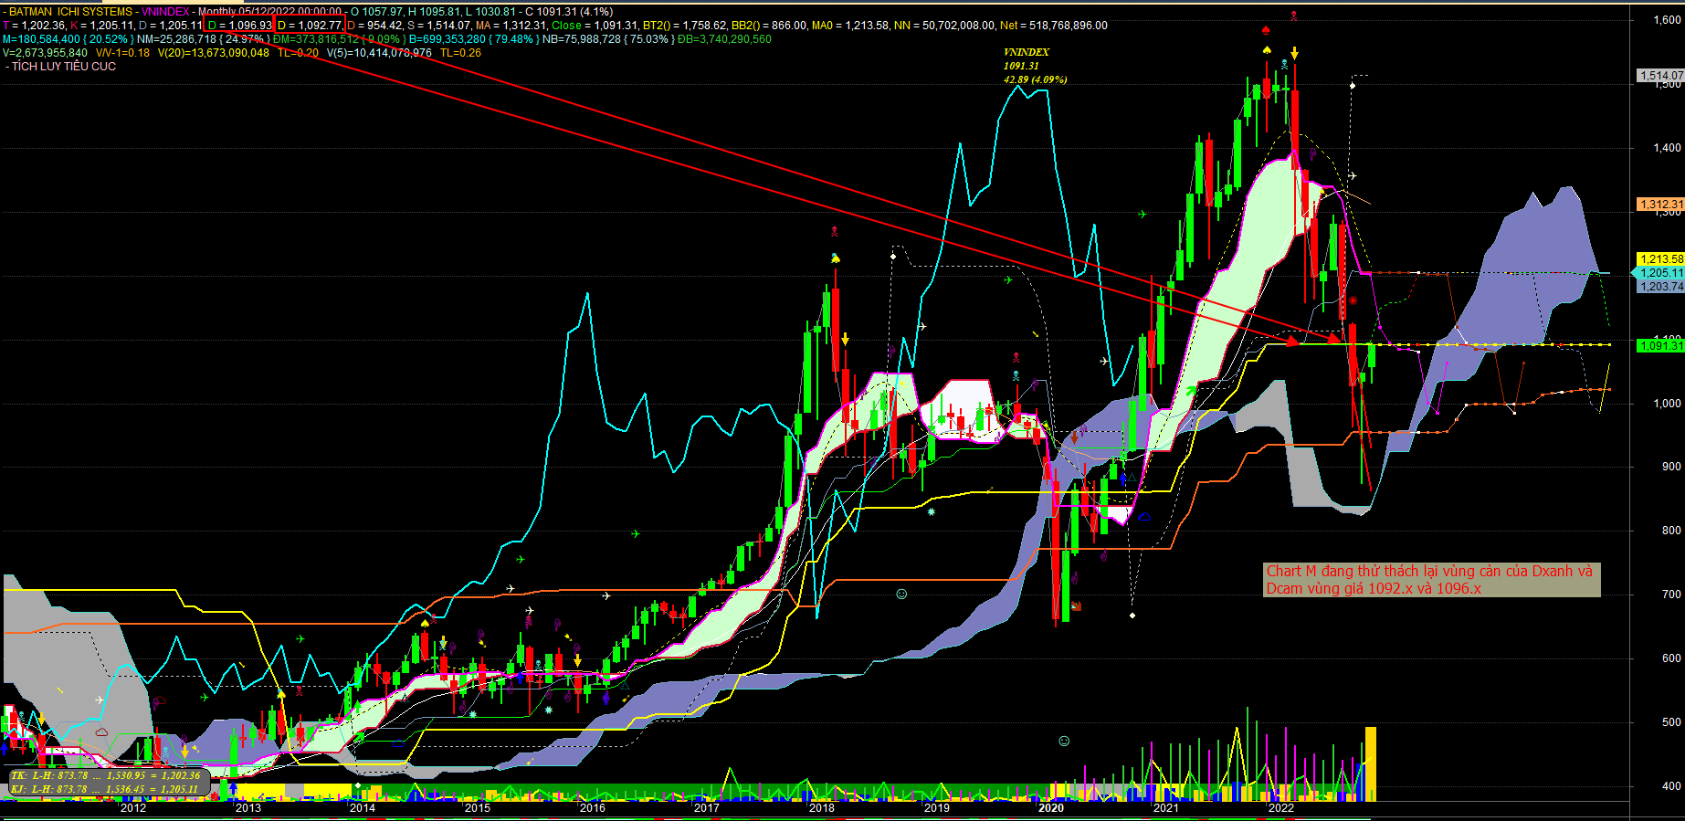Click the cyan 1,205.11 price axis pointer label
This screenshot has height=821, width=1685.
click(x=1660, y=273)
